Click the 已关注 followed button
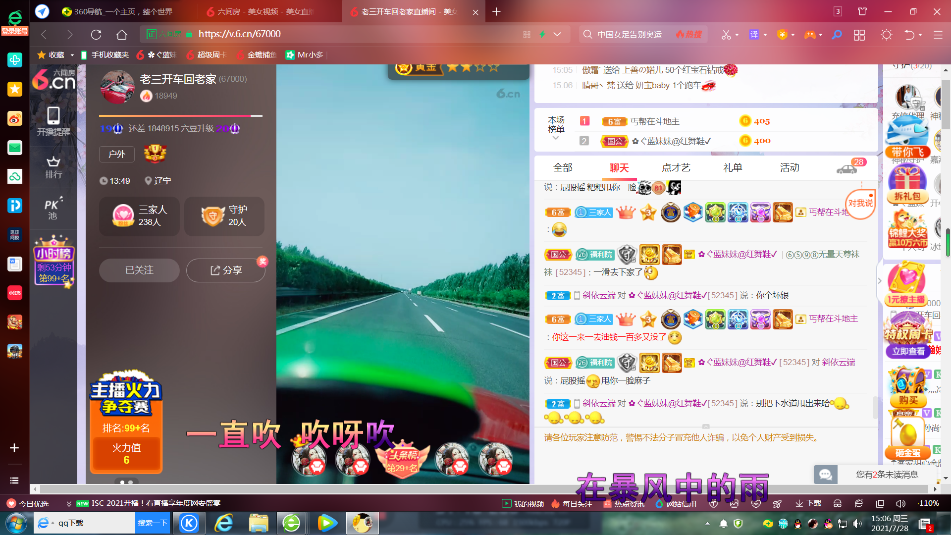 coord(139,270)
